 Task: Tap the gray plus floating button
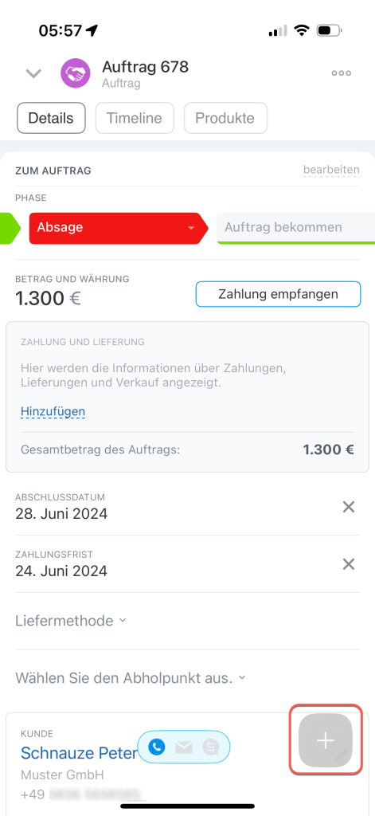point(326,740)
